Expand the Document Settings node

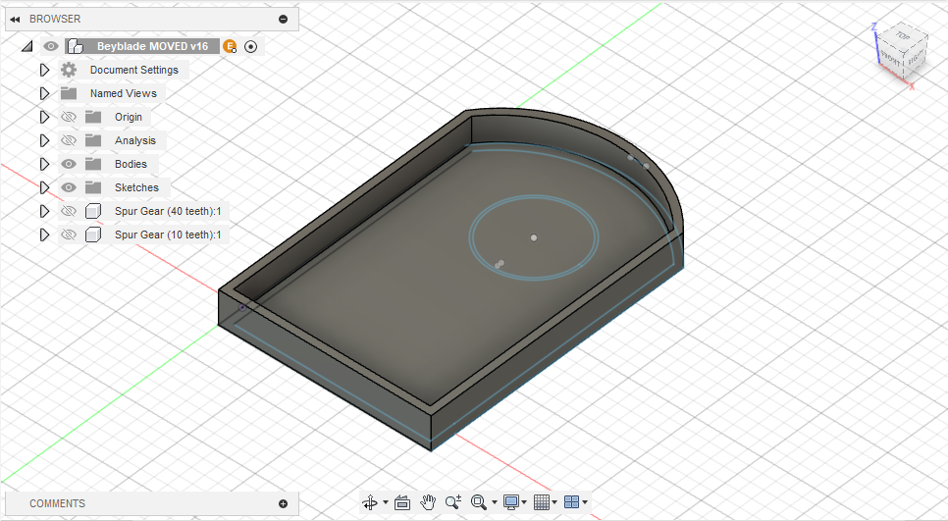[x=44, y=70]
